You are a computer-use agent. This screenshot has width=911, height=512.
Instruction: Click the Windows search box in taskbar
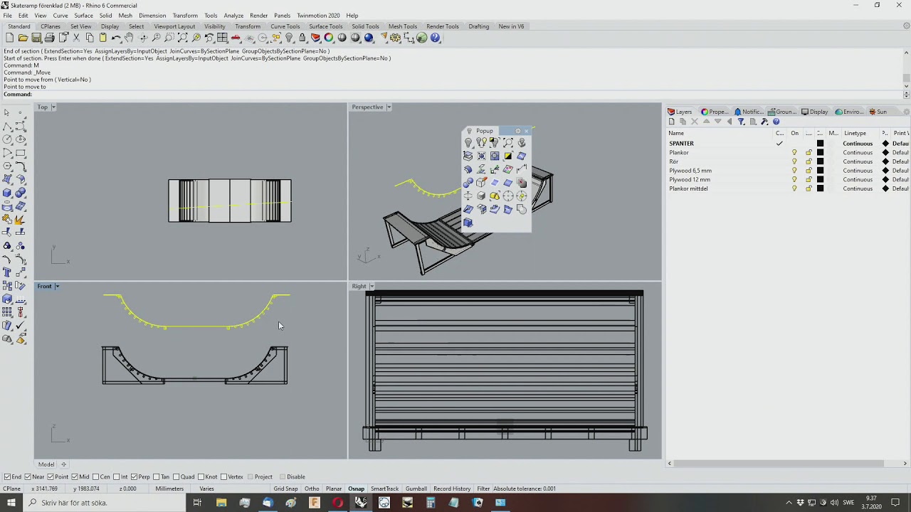click(105, 503)
